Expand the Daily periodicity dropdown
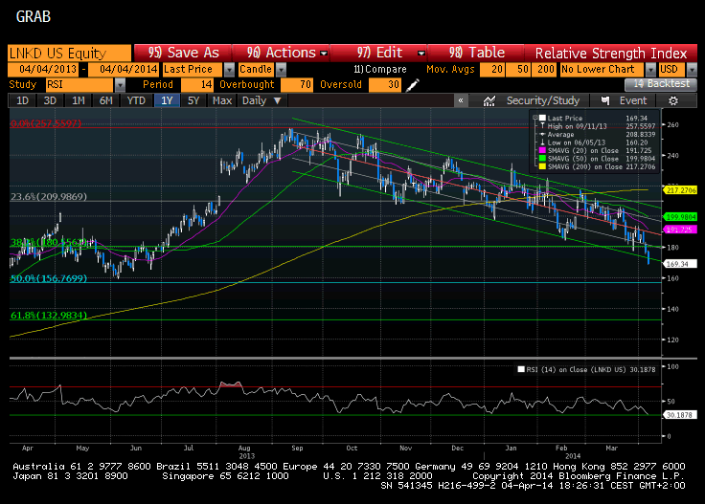 [278, 100]
